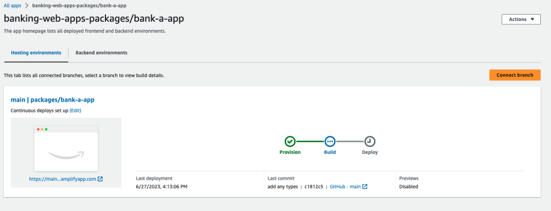The height and width of the screenshot is (211, 551).
Task: Click the timestamp 6/27/2023, 4:13:06 PM
Action: [x=161, y=187]
